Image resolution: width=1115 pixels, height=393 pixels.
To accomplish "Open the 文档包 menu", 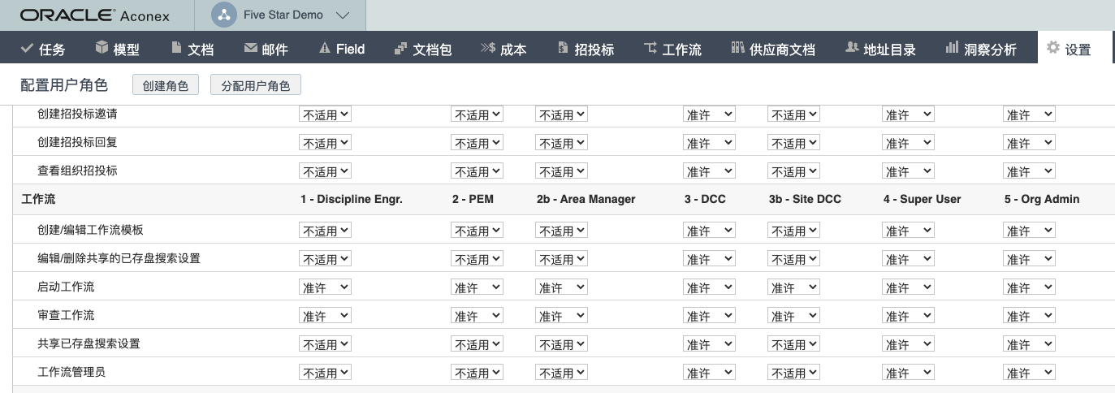I will pos(423,49).
